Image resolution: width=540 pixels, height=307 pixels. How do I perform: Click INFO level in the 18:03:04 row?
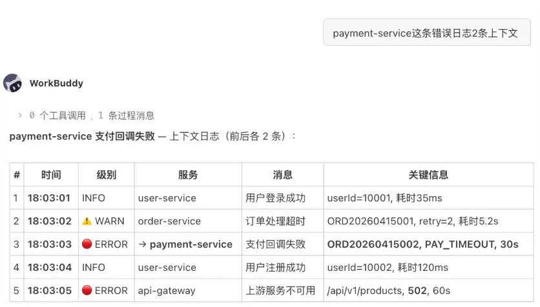[x=93, y=268]
